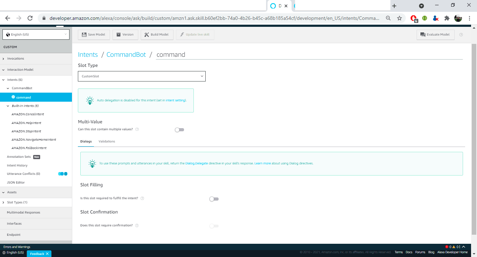Open the green circular extension icon
This screenshot has width=477, height=257.
(425, 18)
